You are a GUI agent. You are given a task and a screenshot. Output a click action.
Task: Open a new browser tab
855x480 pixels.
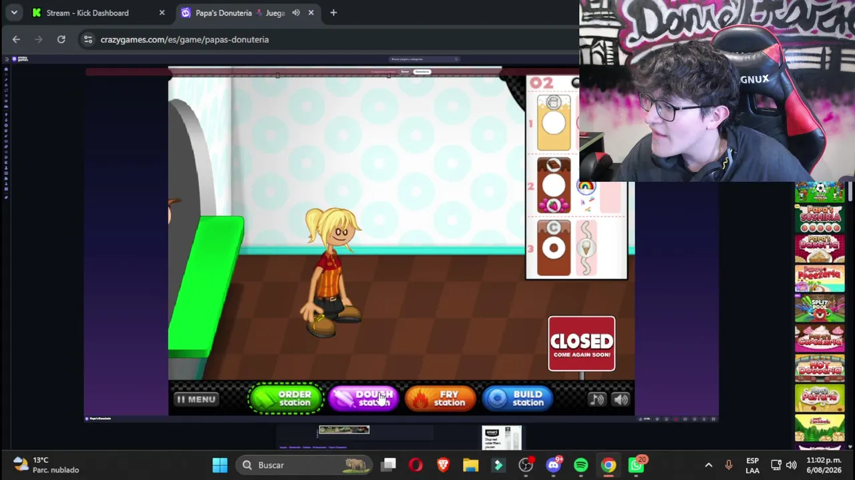pos(333,13)
